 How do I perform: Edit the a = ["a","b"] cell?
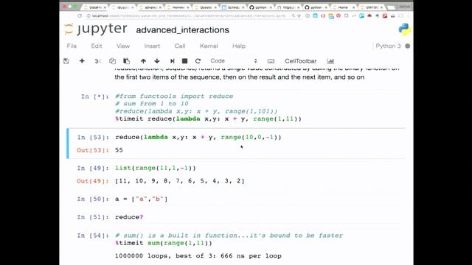coord(141,199)
